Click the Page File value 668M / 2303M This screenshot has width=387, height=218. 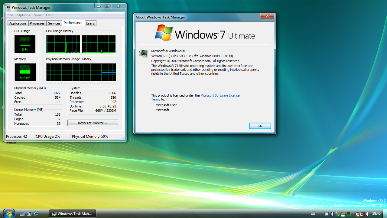click(x=106, y=111)
